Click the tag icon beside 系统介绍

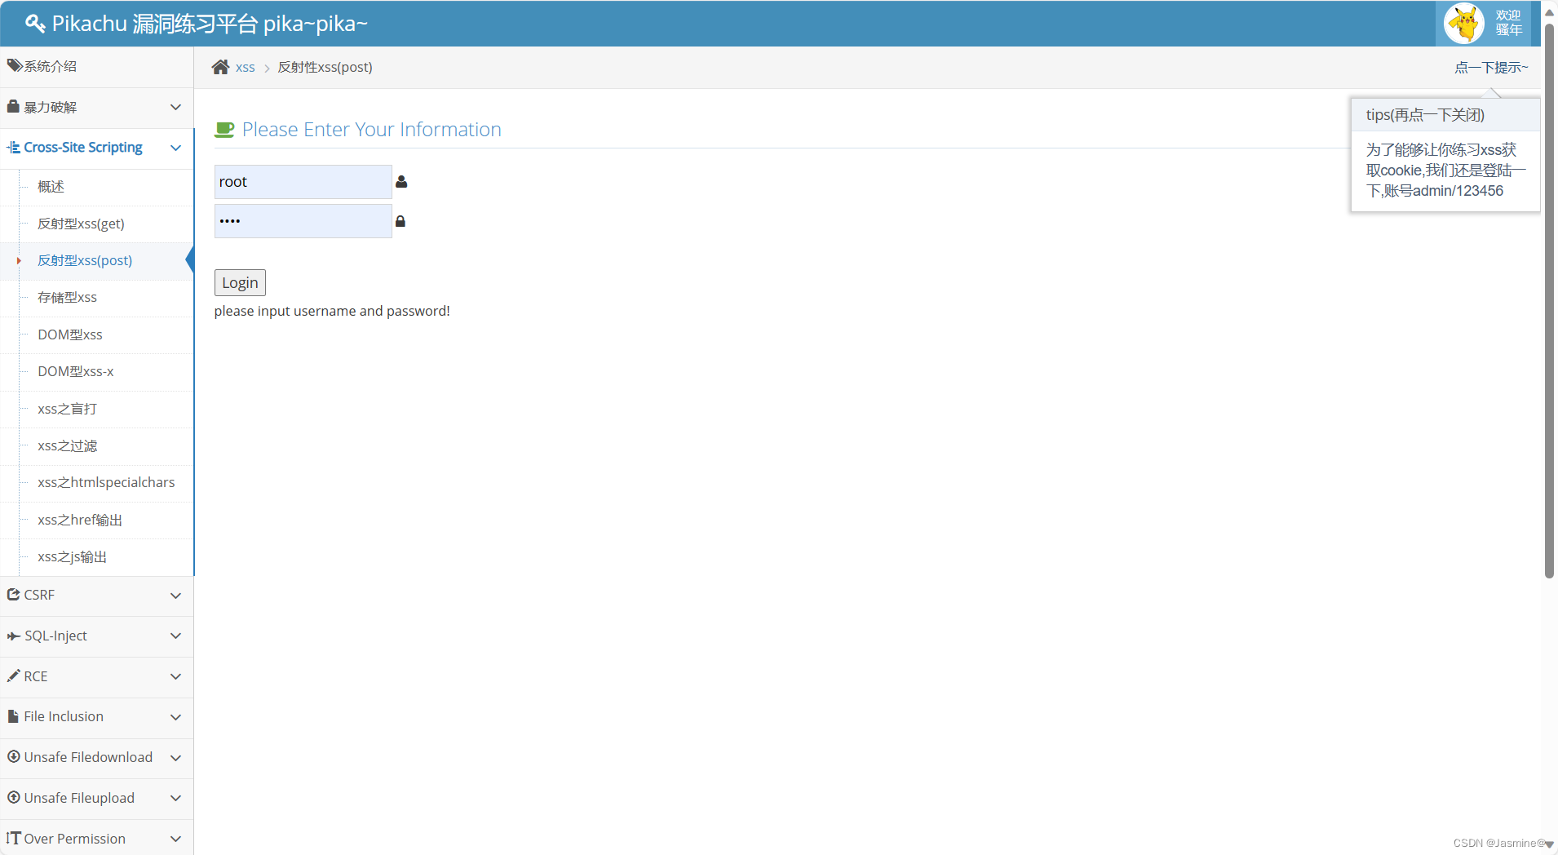14,65
